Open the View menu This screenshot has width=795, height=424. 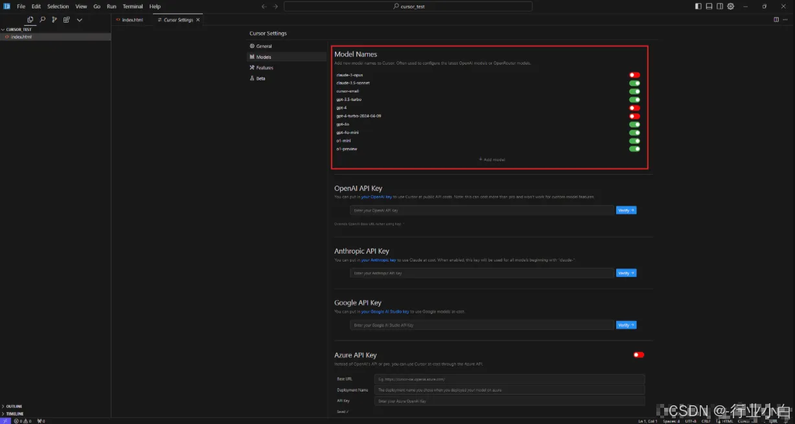(81, 6)
